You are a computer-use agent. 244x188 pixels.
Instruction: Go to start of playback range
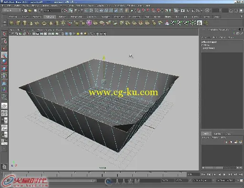click(x=203, y=174)
